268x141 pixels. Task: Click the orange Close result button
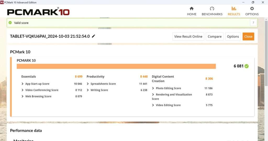pos(248,37)
